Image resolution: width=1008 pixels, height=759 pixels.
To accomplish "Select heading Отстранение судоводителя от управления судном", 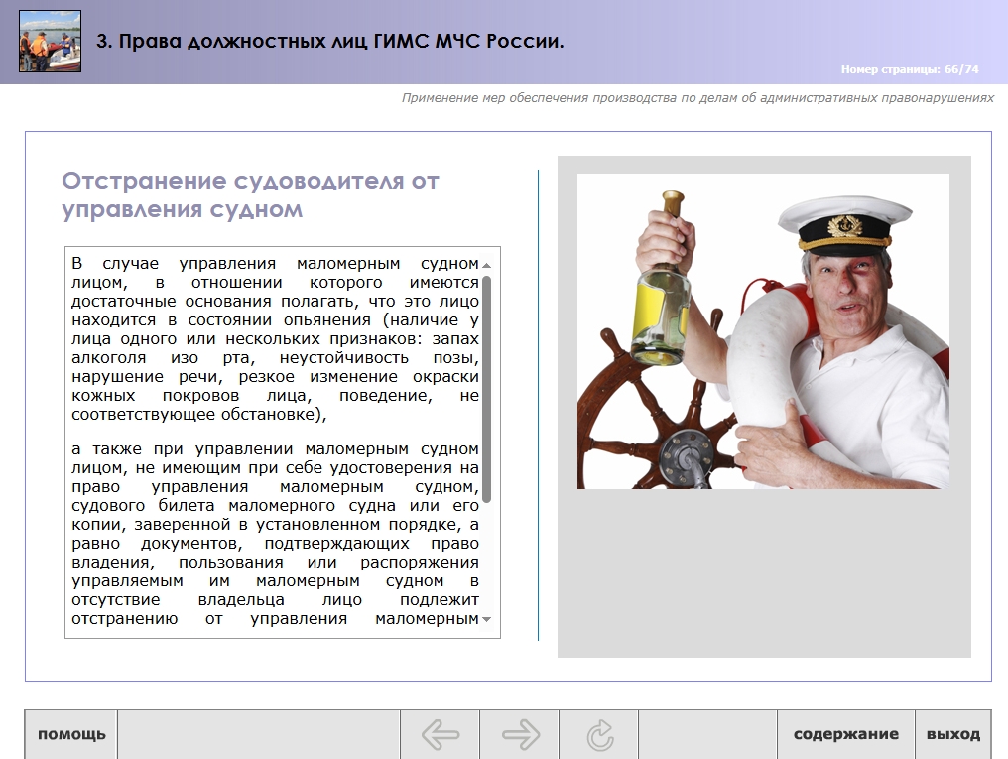I will tap(250, 195).
